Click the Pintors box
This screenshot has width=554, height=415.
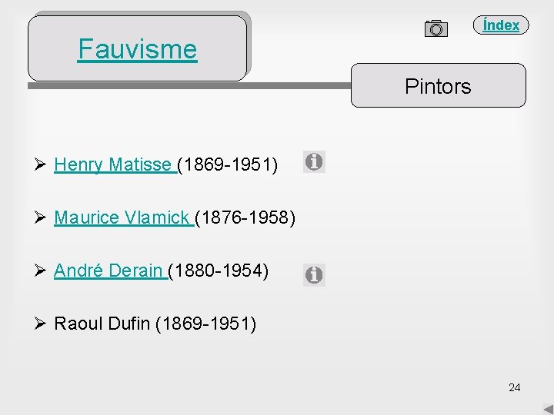click(438, 86)
